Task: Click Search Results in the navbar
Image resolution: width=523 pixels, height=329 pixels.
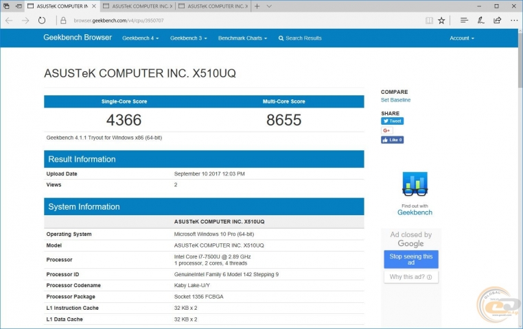Action: pos(300,38)
